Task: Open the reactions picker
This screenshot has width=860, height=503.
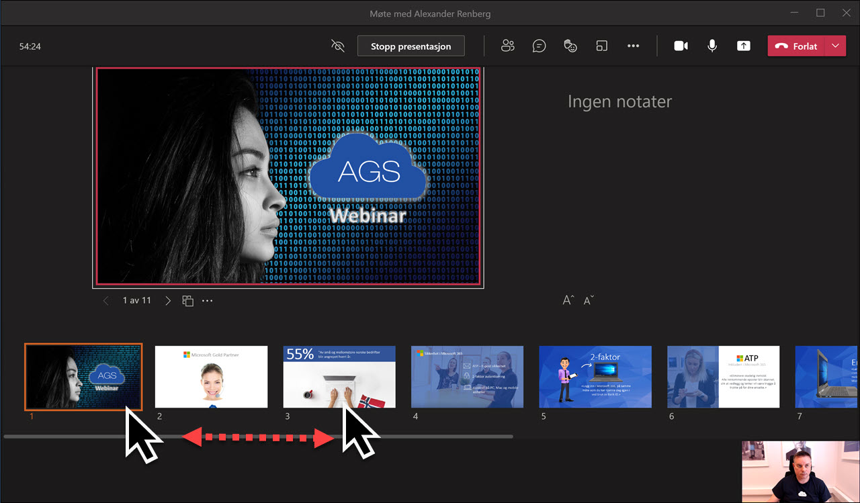Action: coord(570,46)
